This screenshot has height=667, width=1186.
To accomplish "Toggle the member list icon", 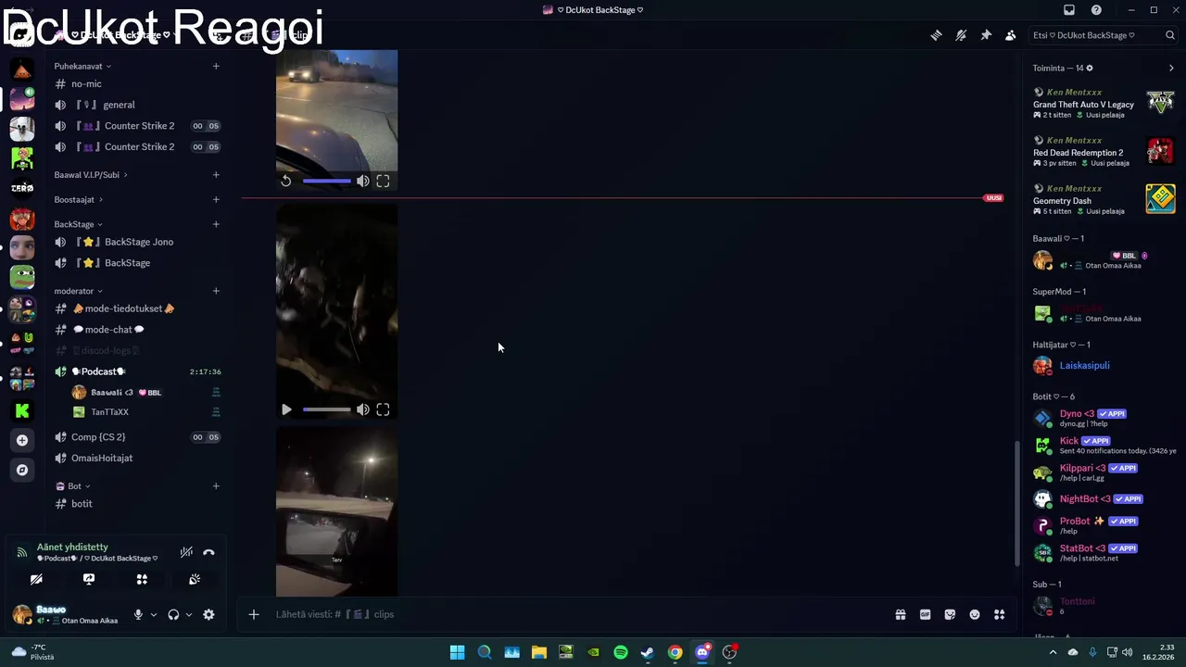I will 1011,35.
